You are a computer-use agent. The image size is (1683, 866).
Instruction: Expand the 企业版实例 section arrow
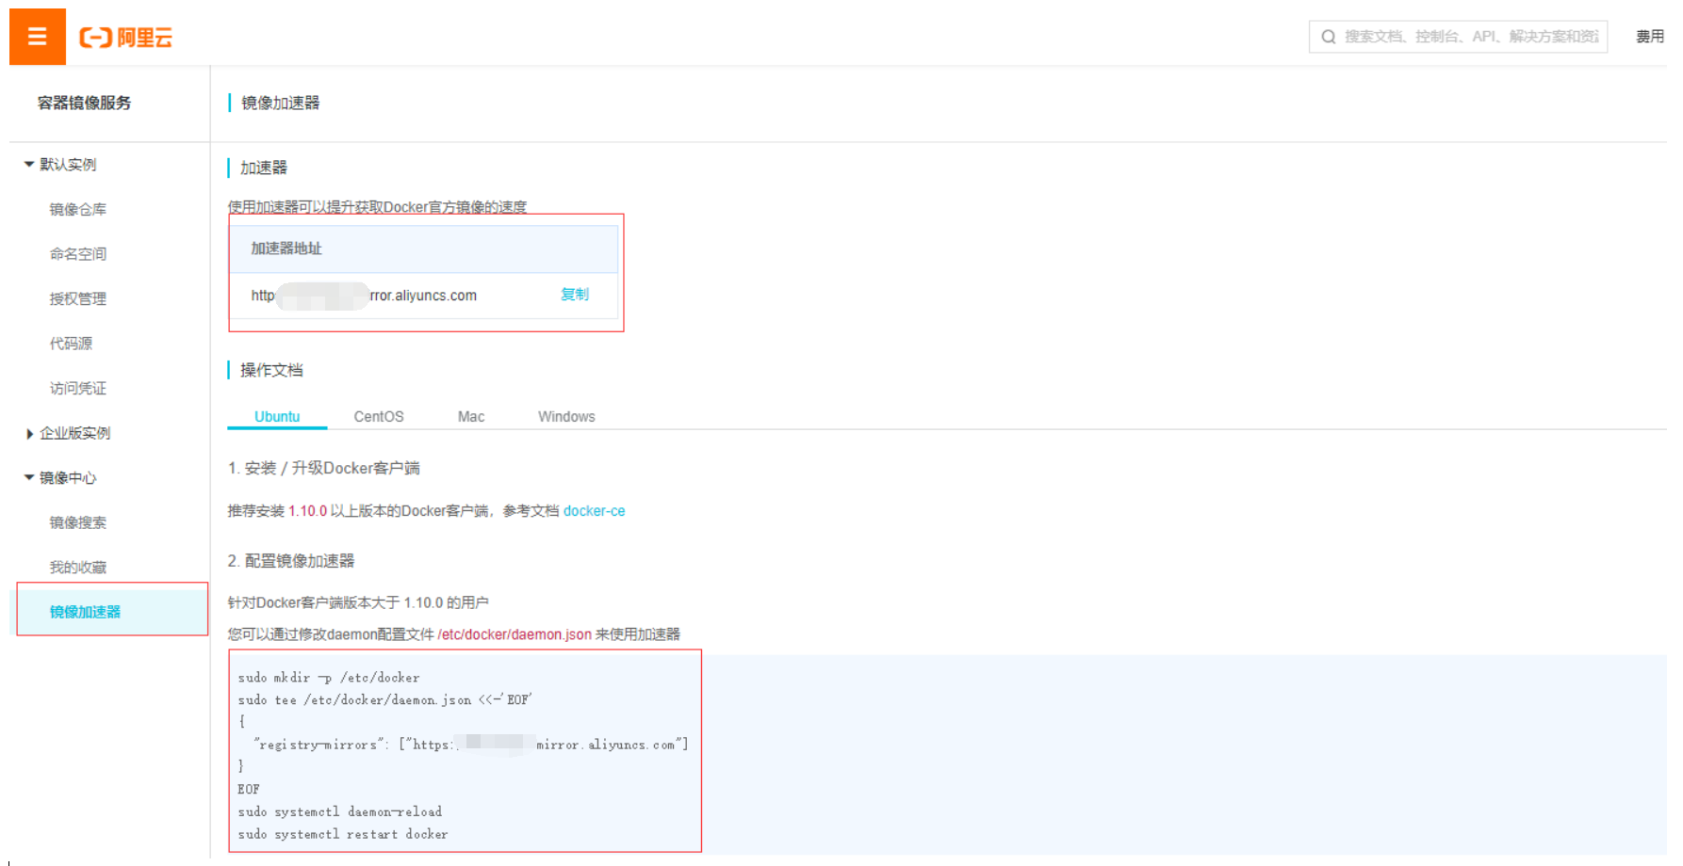point(29,434)
